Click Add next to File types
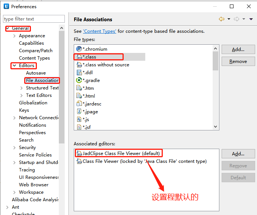This screenshot has width=257, height=215. [x=238, y=49]
